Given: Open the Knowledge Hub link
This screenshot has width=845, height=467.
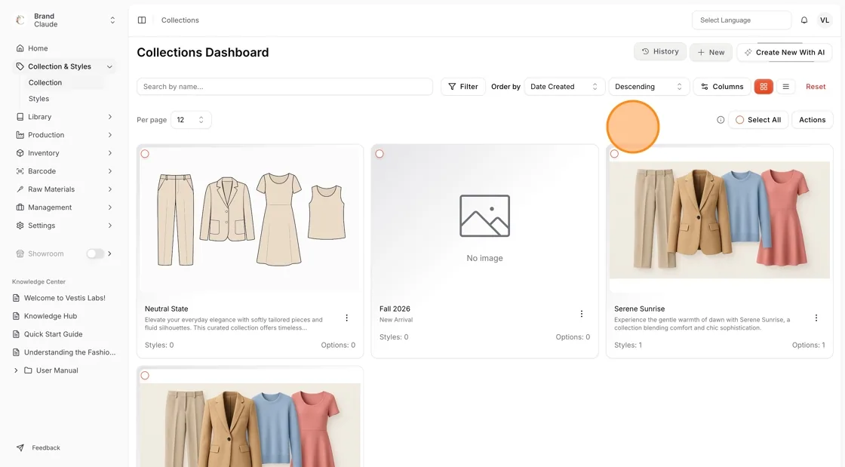Looking at the screenshot, I should 50,316.
